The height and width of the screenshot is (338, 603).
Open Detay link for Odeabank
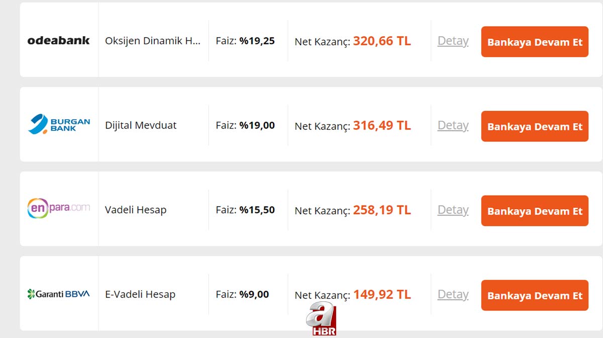pyautogui.click(x=453, y=41)
